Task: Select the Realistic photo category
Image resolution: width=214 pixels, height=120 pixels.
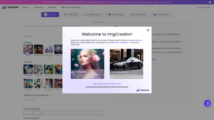Action: pyautogui.click(x=39, y=49)
